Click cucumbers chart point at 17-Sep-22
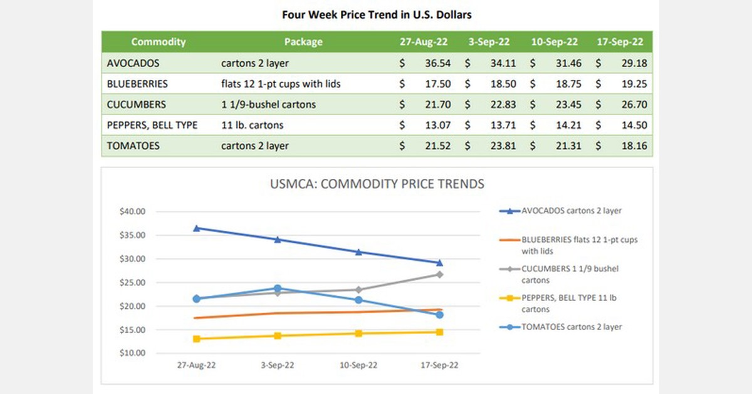Viewport: 752px width, 394px height. [439, 275]
